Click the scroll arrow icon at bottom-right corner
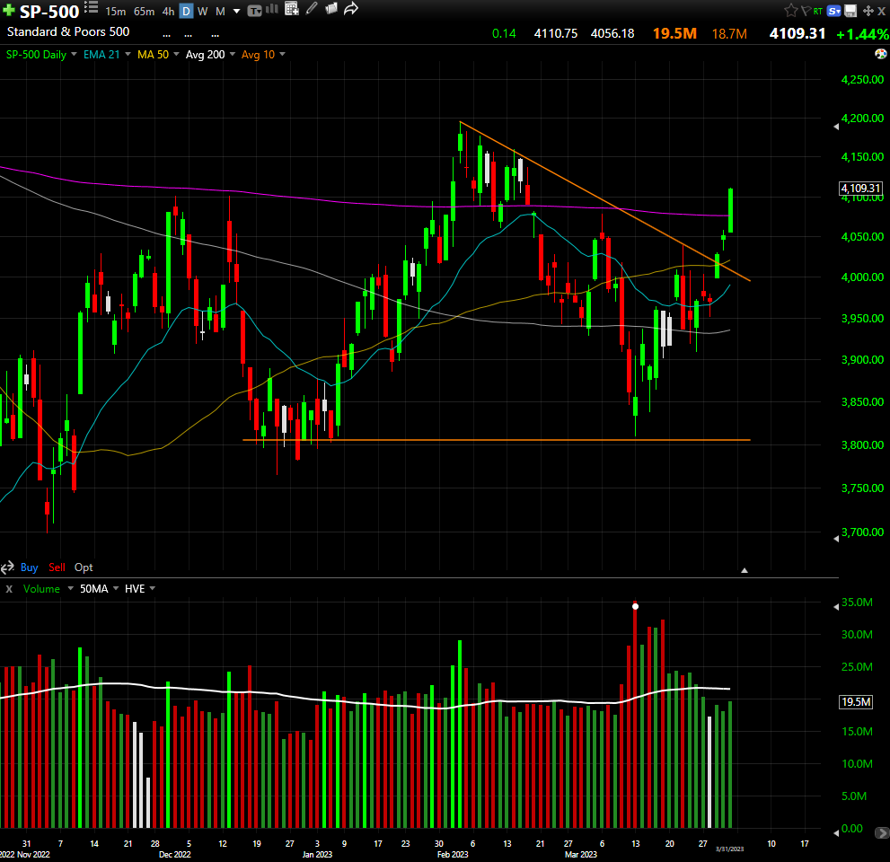The image size is (890, 862). tap(882, 832)
